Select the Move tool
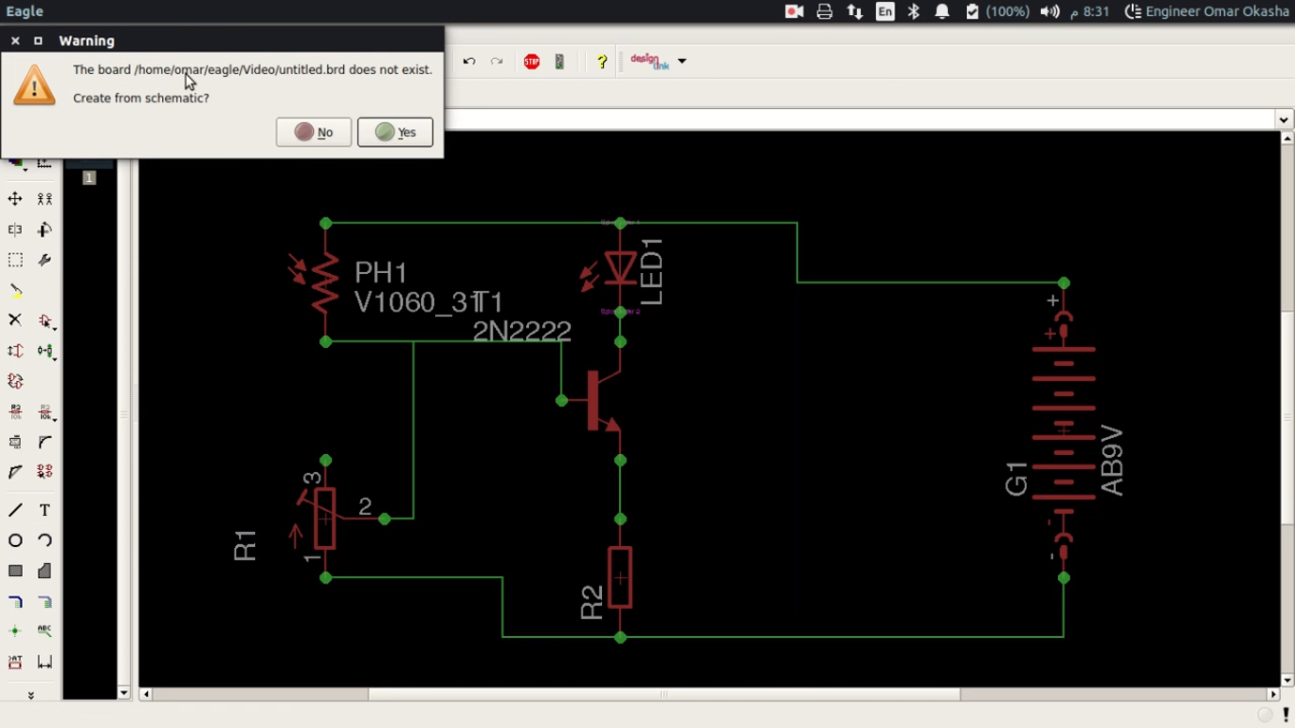This screenshot has height=728, width=1295. (15, 199)
